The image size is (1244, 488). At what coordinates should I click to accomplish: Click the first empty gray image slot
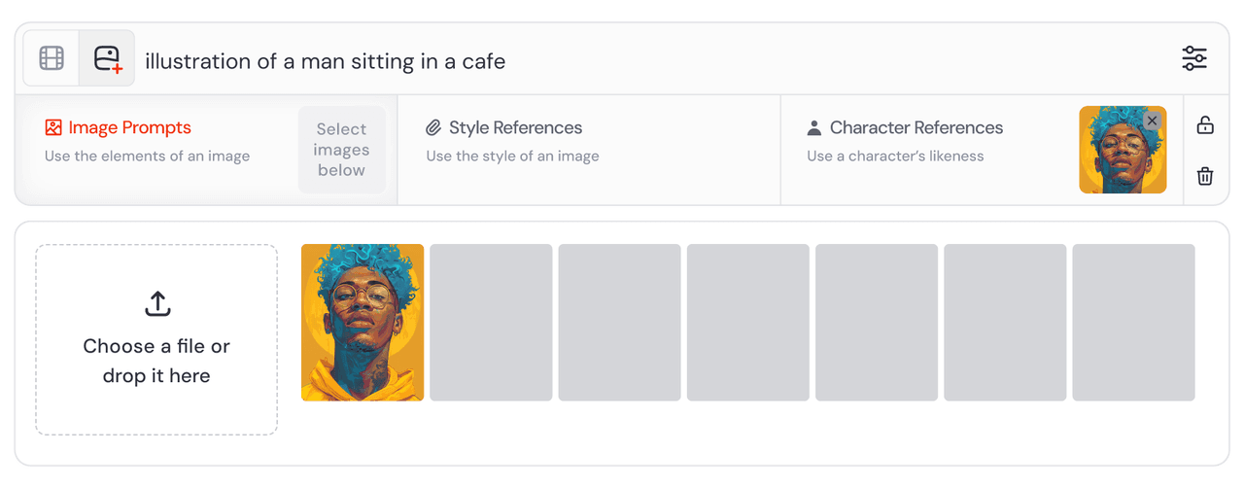coord(491,323)
